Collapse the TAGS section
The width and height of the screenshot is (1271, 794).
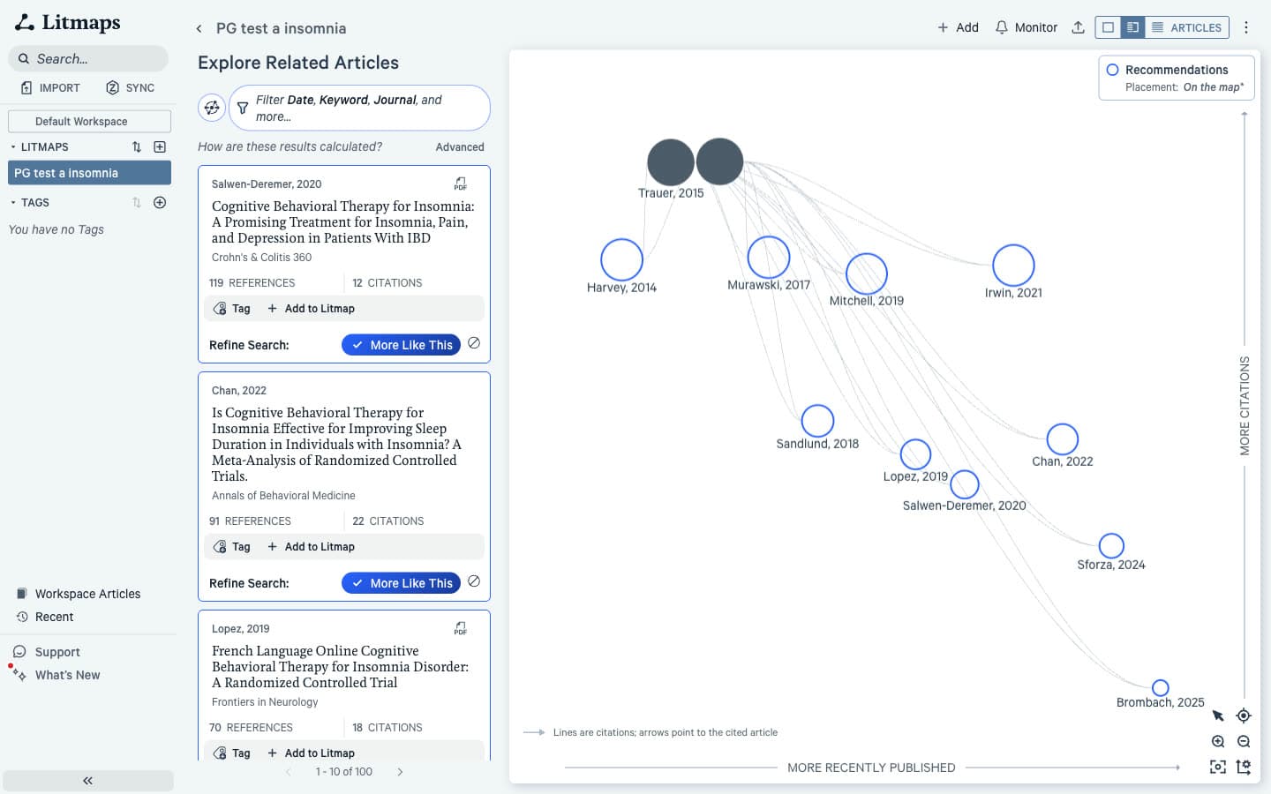(x=13, y=202)
